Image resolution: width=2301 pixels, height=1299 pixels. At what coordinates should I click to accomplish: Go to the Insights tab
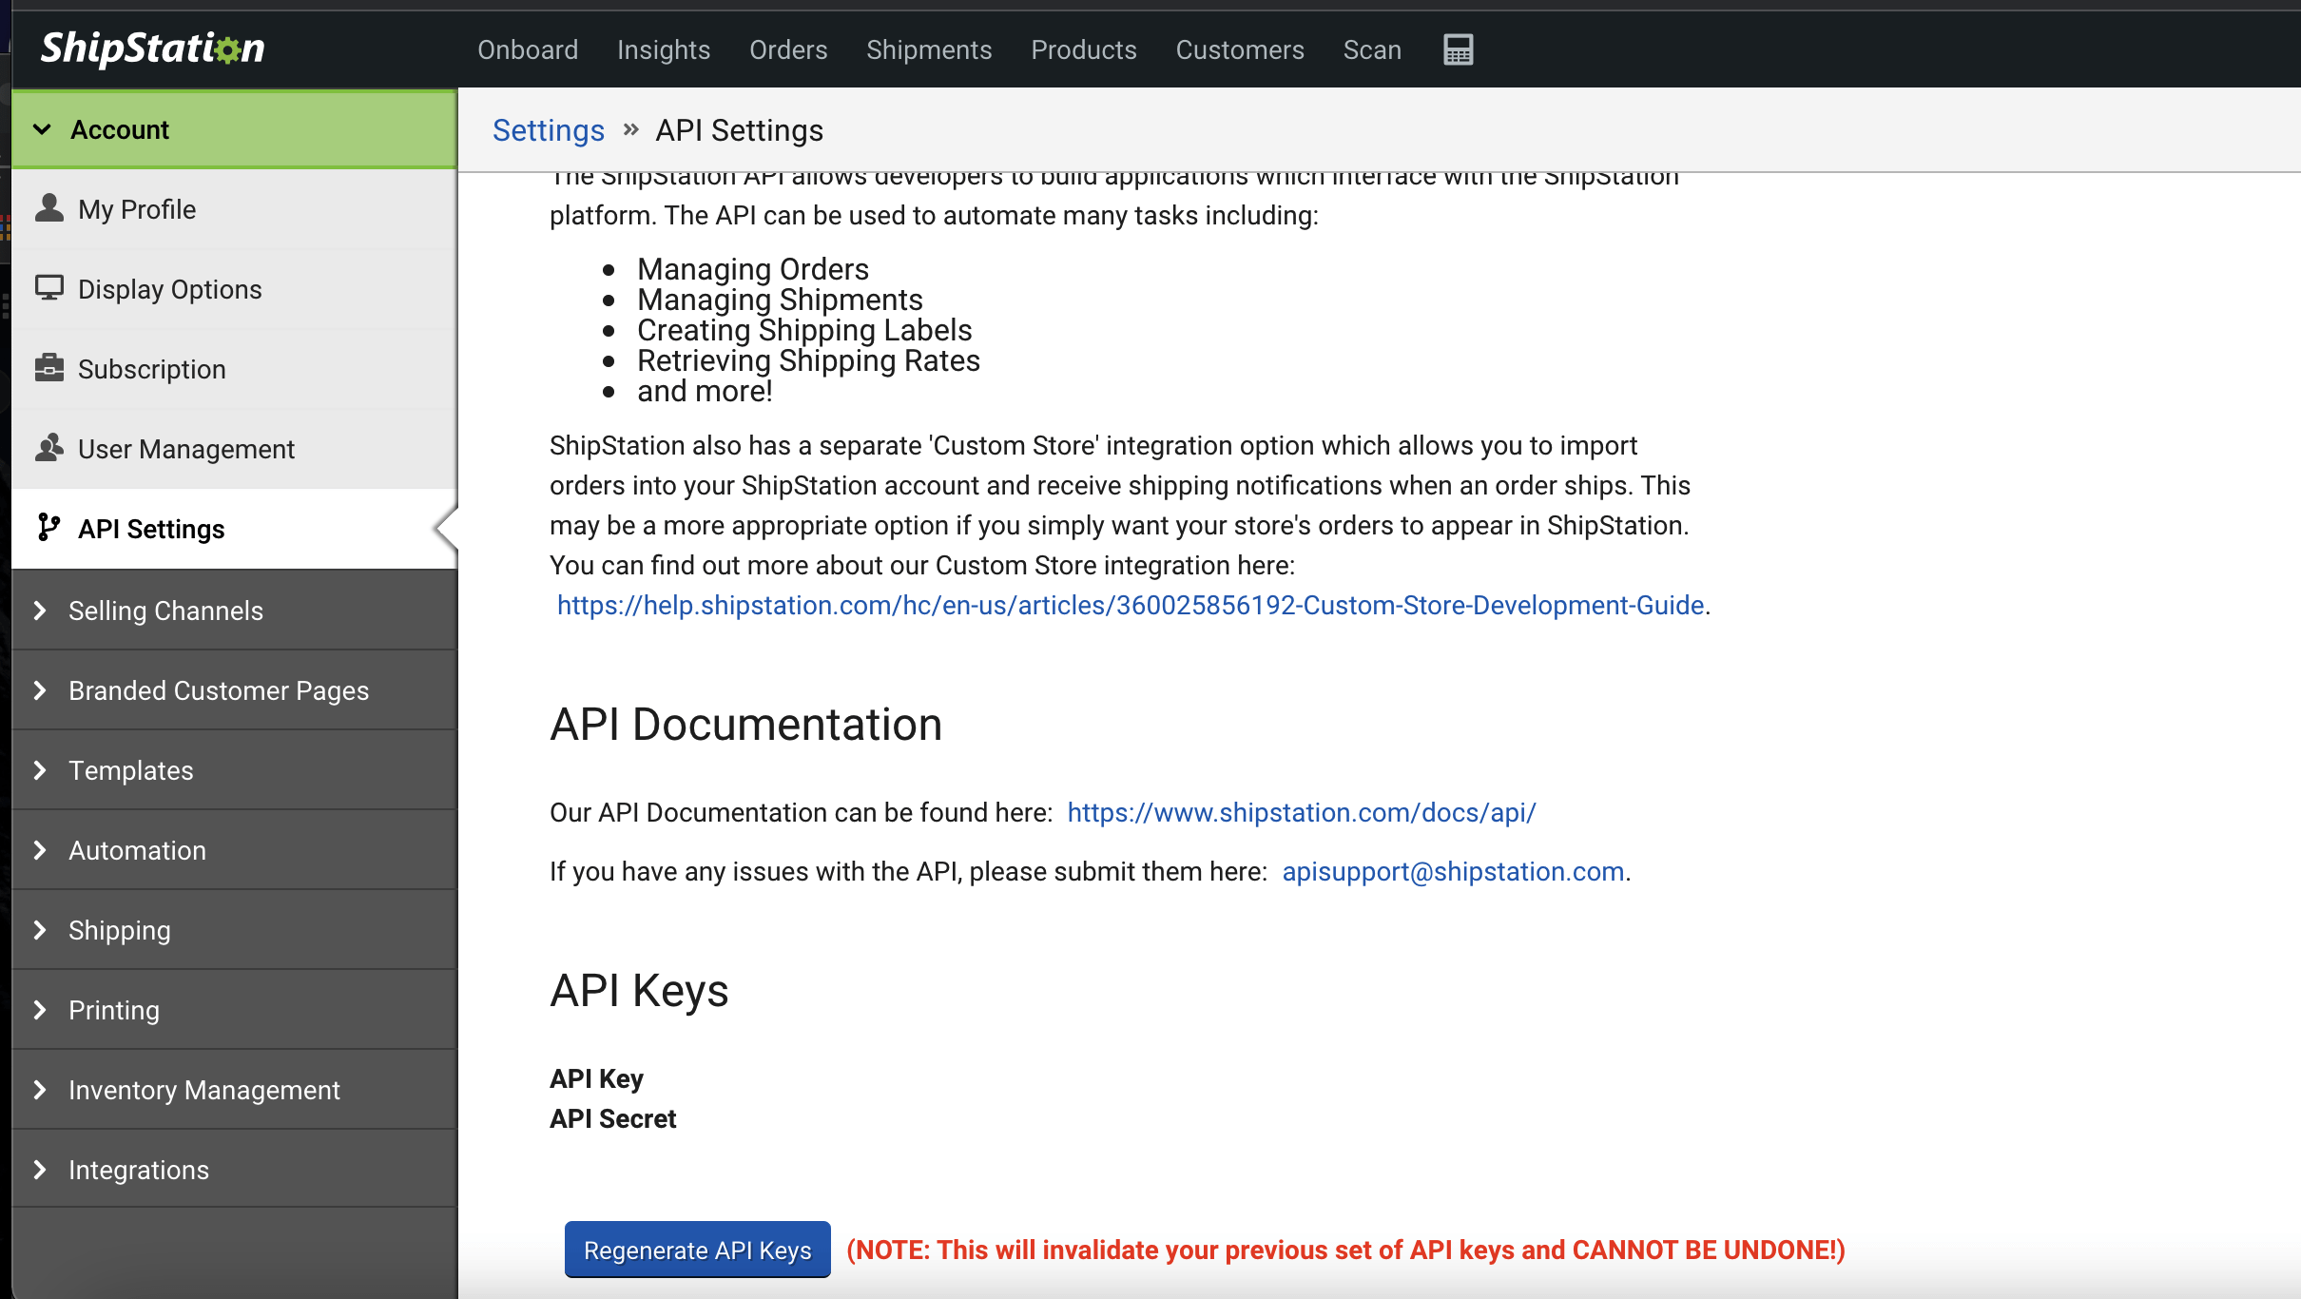click(664, 49)
